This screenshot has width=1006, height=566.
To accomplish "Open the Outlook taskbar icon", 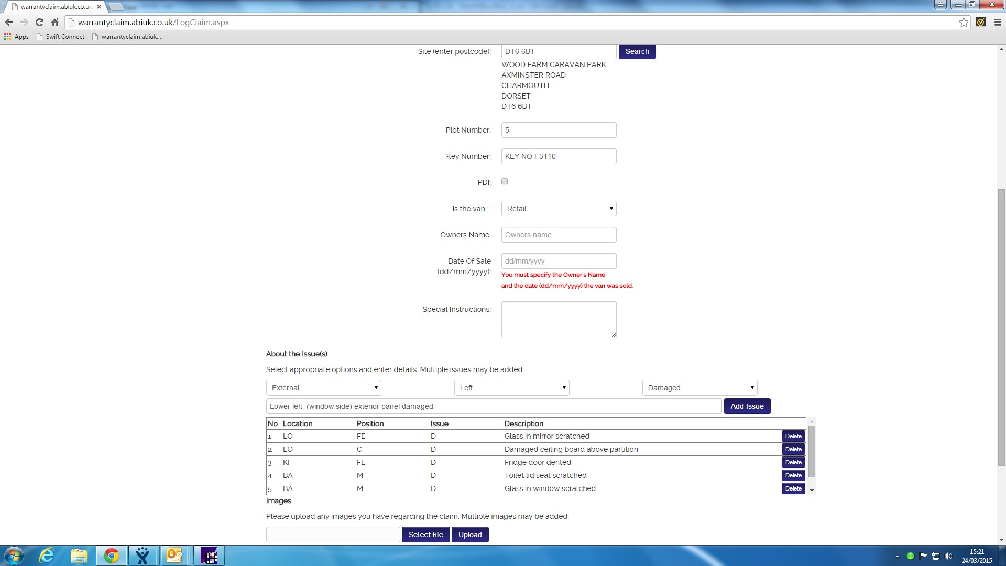I will (x=174, y=556).
